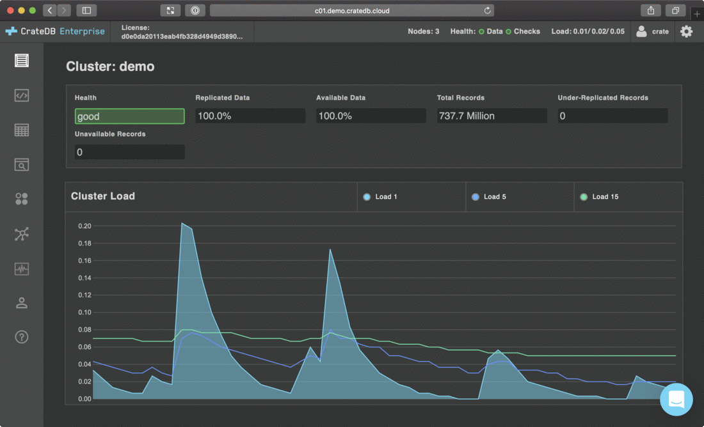Open the SQL console sidebar icon
704x427 pixels.
(x=22, y=95)
